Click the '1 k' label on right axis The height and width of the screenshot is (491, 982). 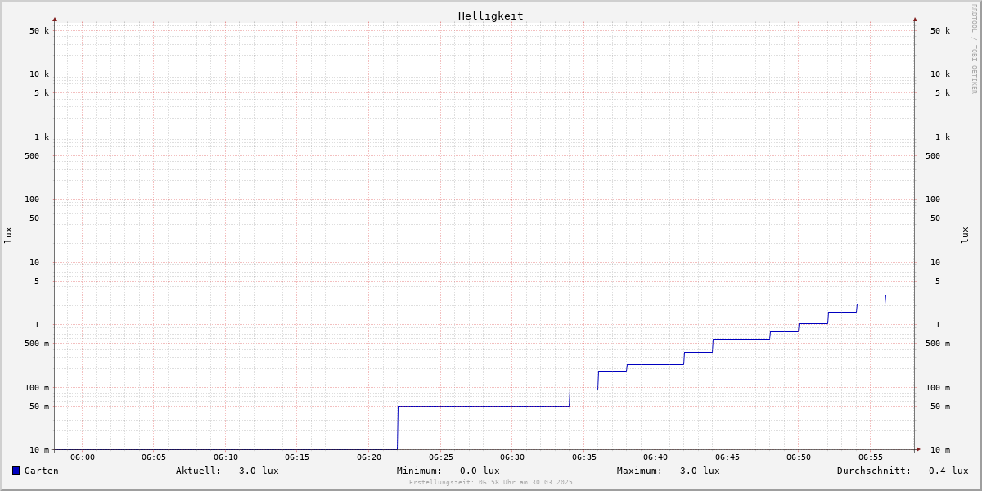point(943,137)
